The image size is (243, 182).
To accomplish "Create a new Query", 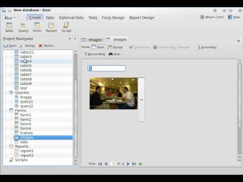I will pos(23,27).
